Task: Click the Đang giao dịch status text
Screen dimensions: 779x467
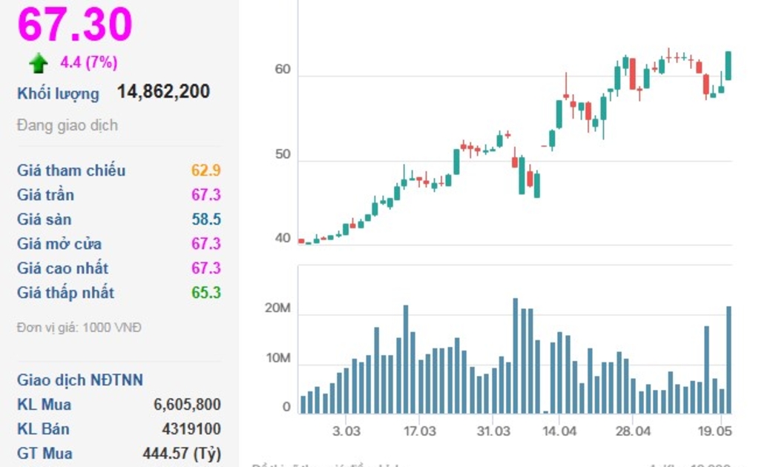Action: 68,125
